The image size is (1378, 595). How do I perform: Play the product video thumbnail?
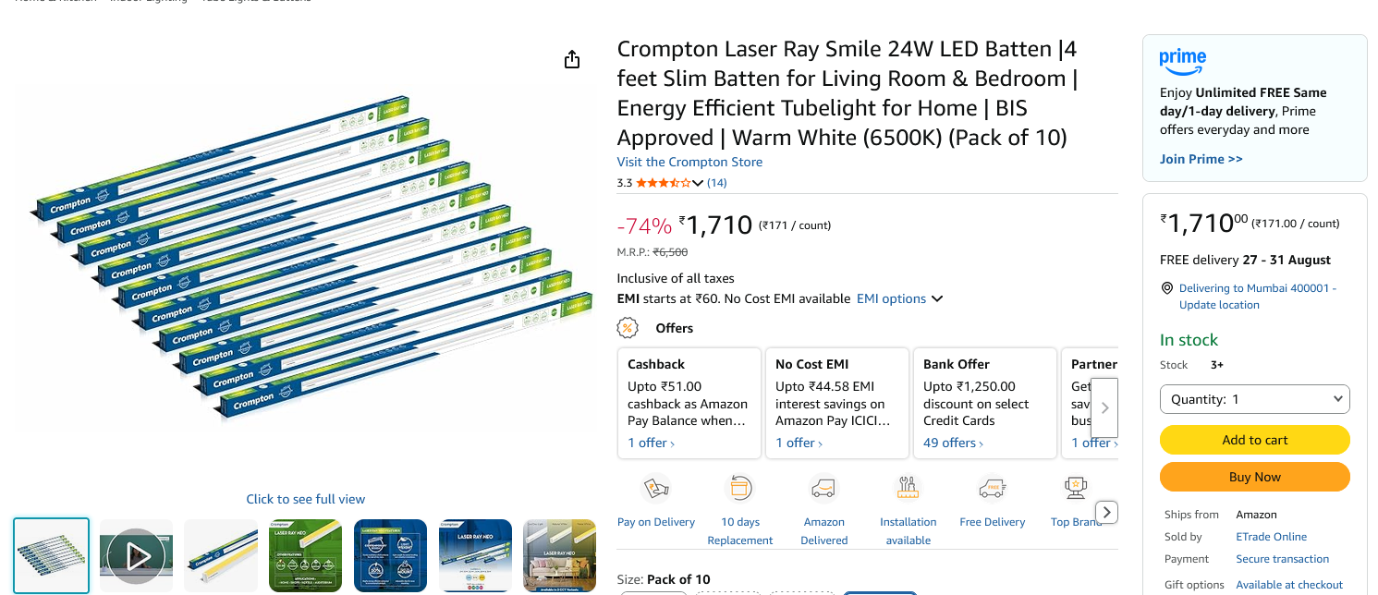coord(136,555)
